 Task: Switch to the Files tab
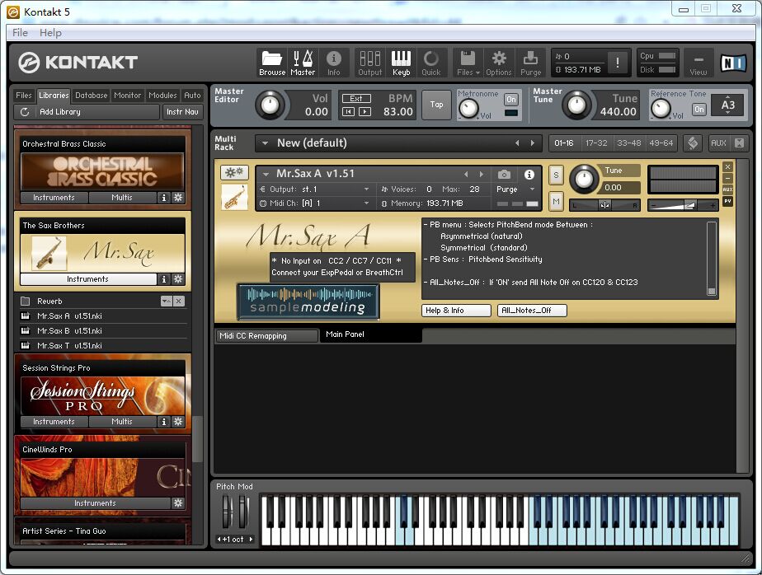click(23, 96)
